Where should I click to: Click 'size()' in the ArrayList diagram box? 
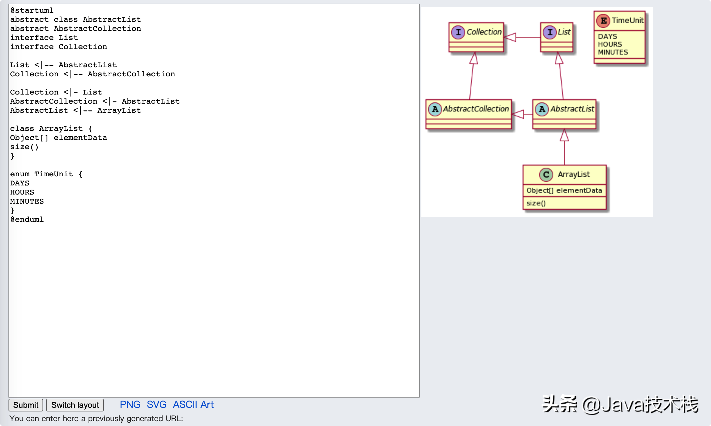pos(536,203)
